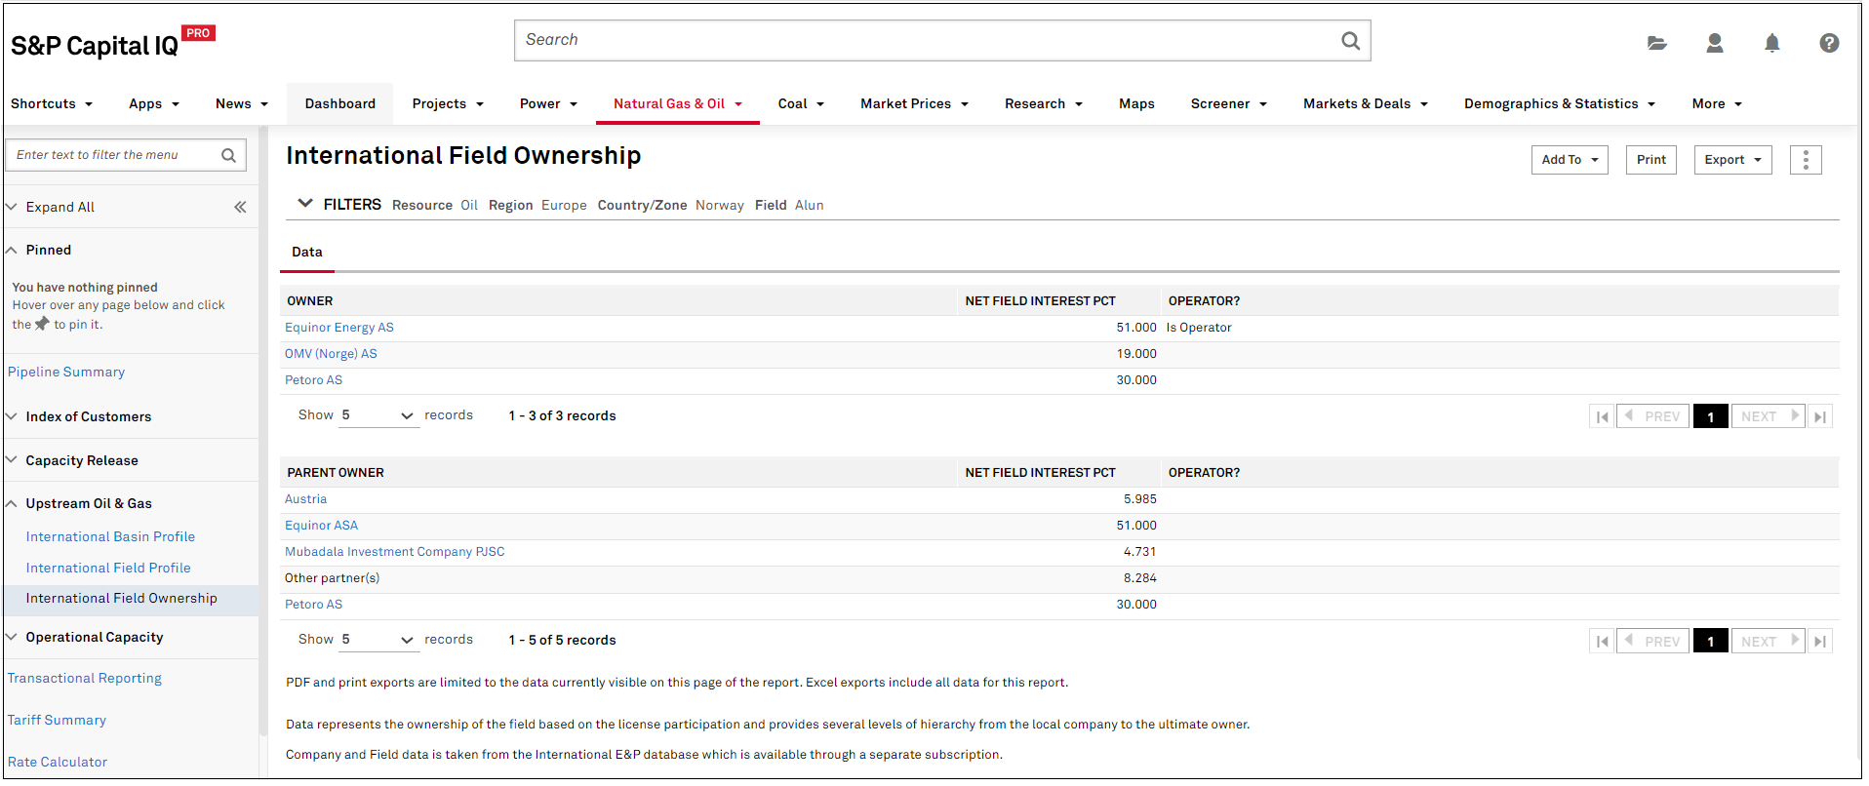Collapse Upstream Oil & Gas section
1869x786 pixels.
[12, 504]
